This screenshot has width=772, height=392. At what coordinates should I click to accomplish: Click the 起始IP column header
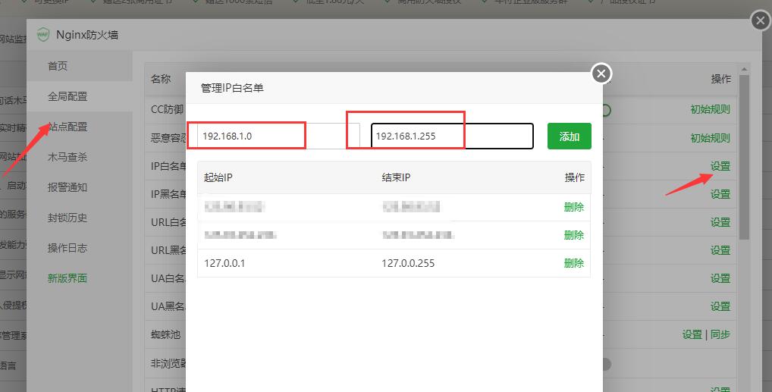[x=218, y=177]
